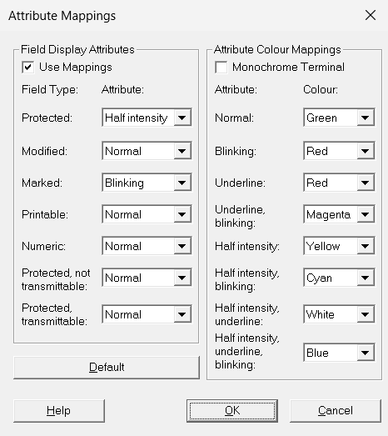Open Protected, not transmittable dropdown

click(147, 278)
